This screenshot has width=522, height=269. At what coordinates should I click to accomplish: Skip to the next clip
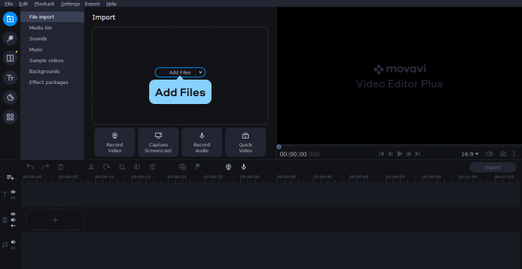[418, 154]
